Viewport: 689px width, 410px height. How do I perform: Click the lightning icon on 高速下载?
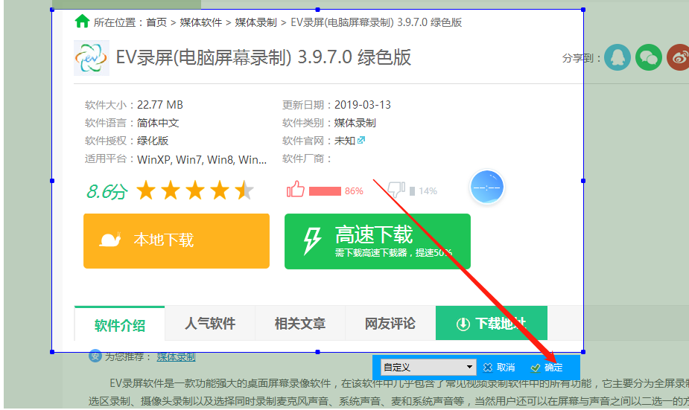coord(312,240)
